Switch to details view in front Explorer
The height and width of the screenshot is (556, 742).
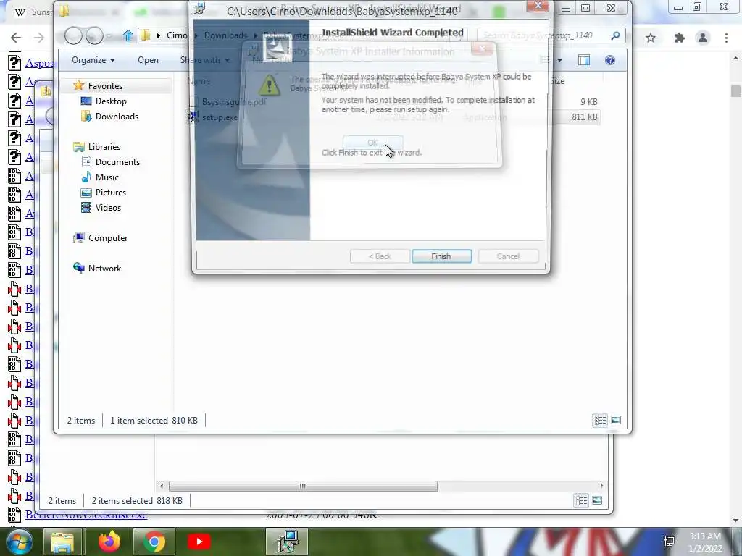click(x=601, y=421)
